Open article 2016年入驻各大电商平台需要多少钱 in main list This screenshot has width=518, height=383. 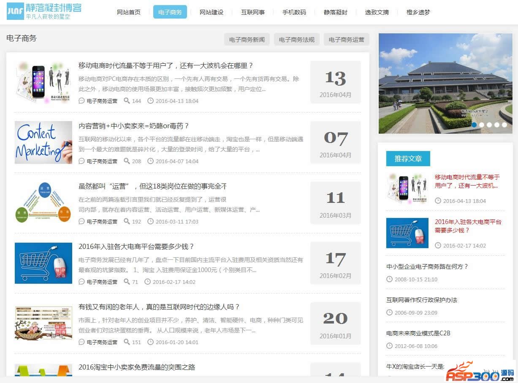136,247
